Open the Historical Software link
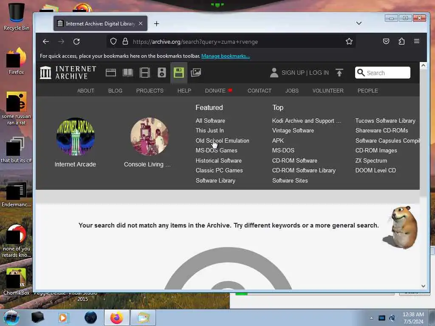This screenshot has height=326, width=435. pos(219,160)
